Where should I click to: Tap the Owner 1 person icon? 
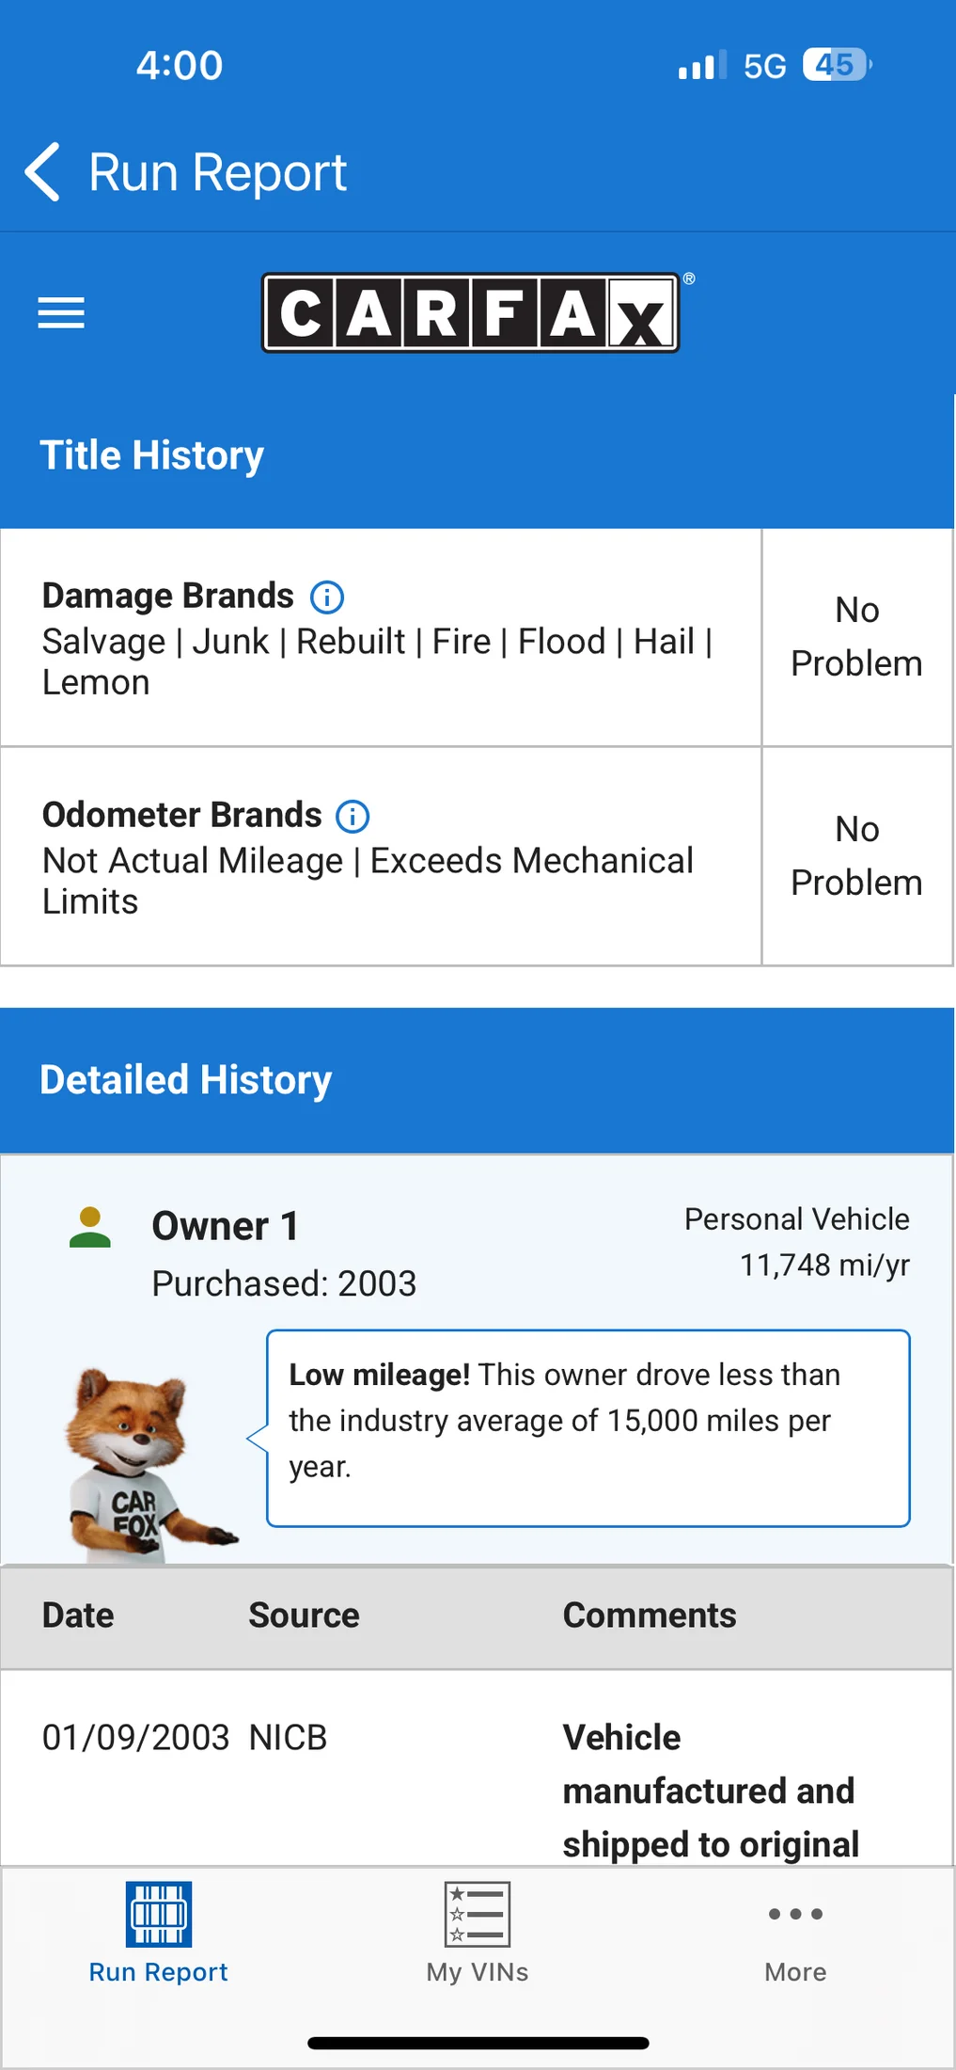coord(90,1227)
